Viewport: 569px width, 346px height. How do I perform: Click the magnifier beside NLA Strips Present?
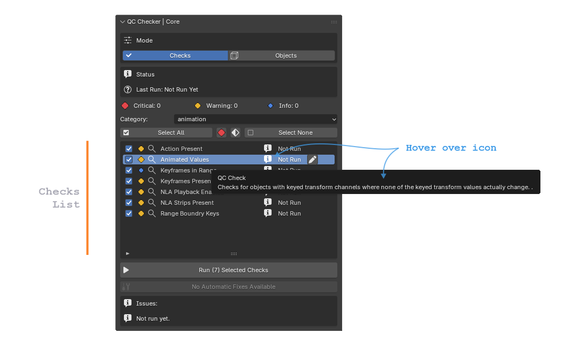[152, 203]
